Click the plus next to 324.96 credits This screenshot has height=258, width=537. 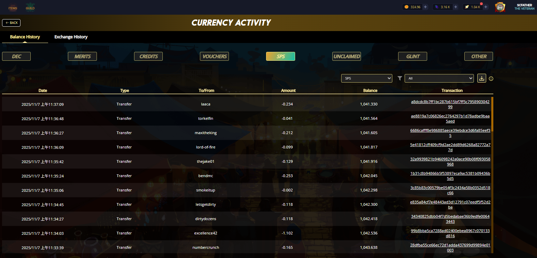[425, 7]
